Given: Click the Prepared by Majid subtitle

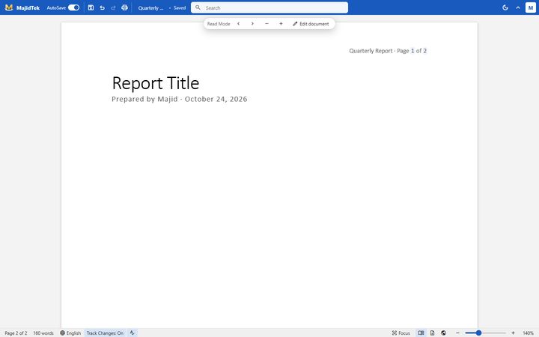Looking at the screenshot, I should tap(180, 99).
